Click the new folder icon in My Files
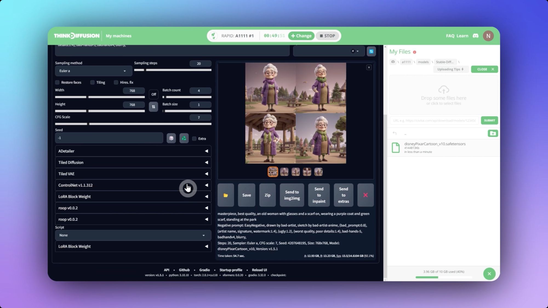This screenshot has width=548, height=308. point(493,133)
